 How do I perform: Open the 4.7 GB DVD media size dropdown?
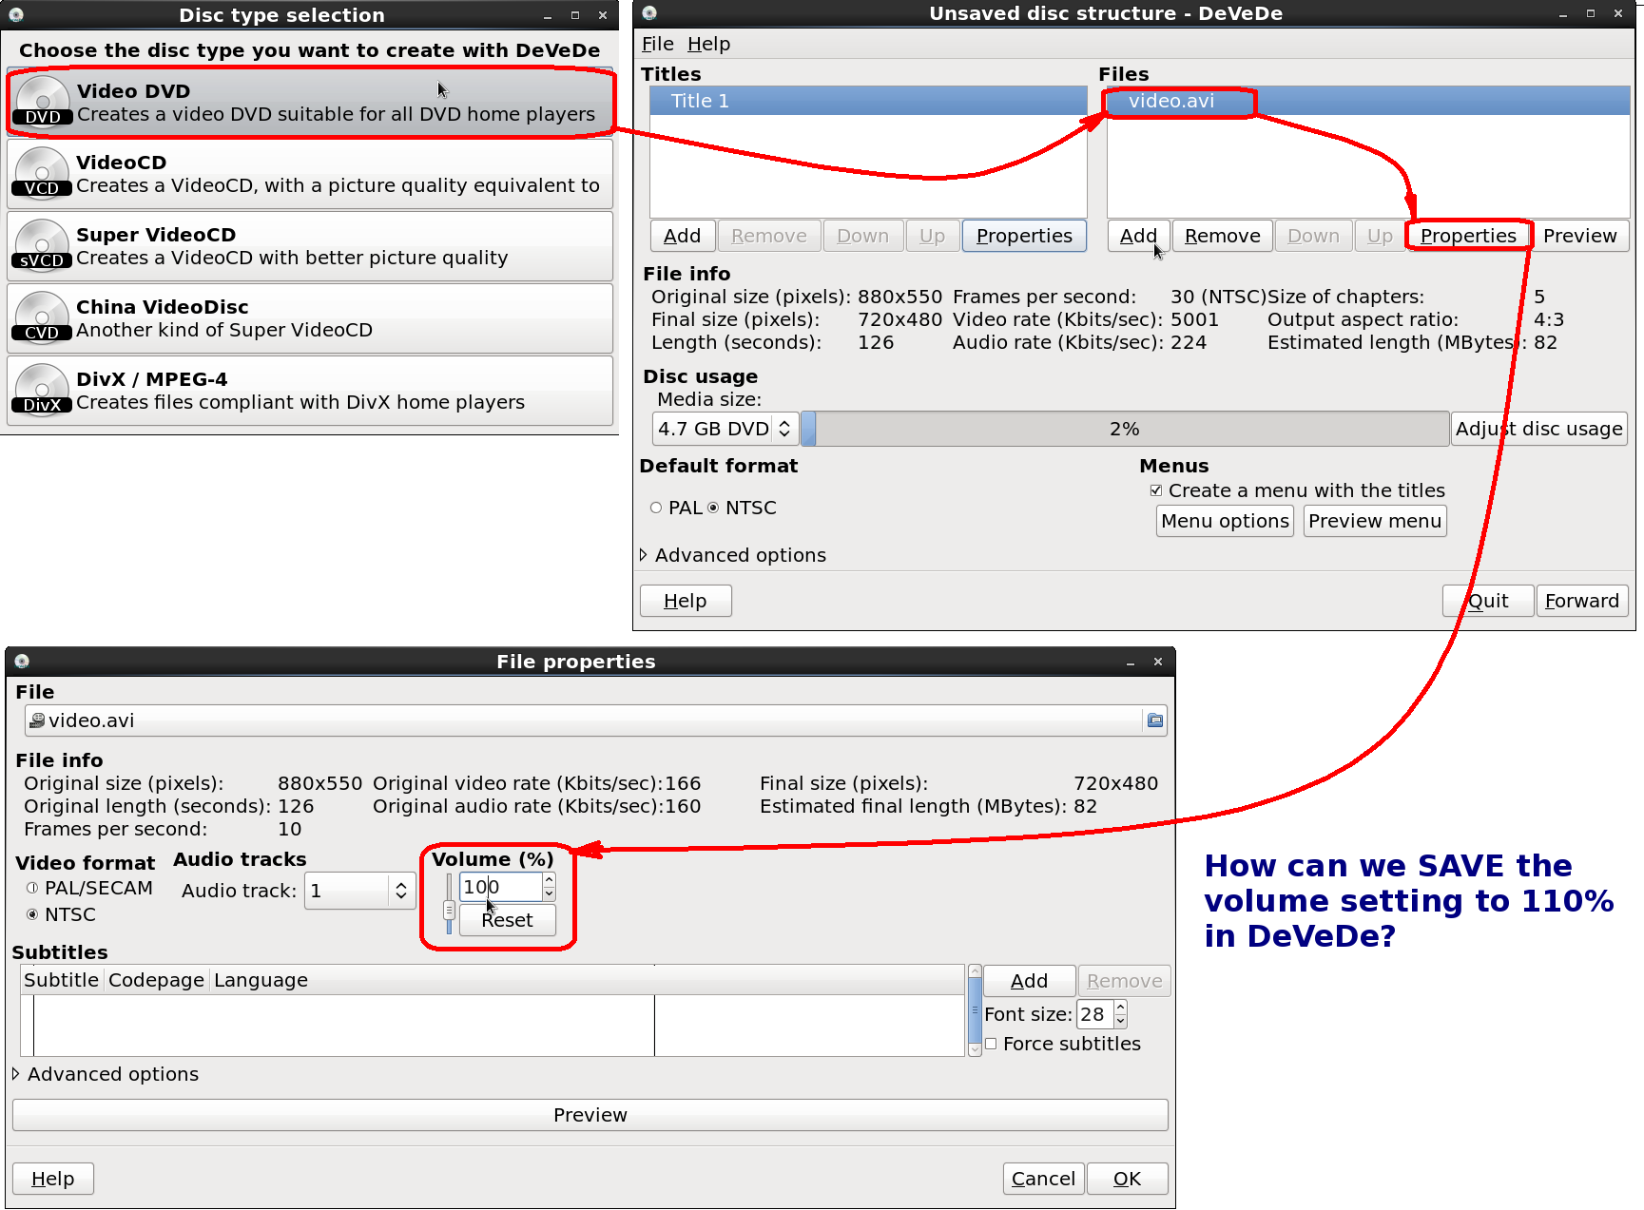pyautogui.click(x=725, y=429)
